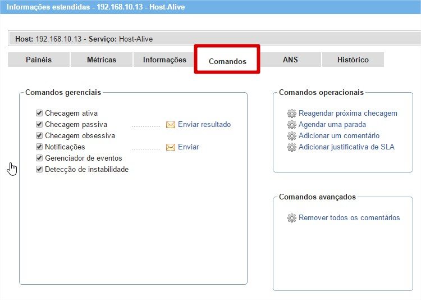Click the gear icon next to Agendar uma parada

pyautogui.click(x=291, y=125)
